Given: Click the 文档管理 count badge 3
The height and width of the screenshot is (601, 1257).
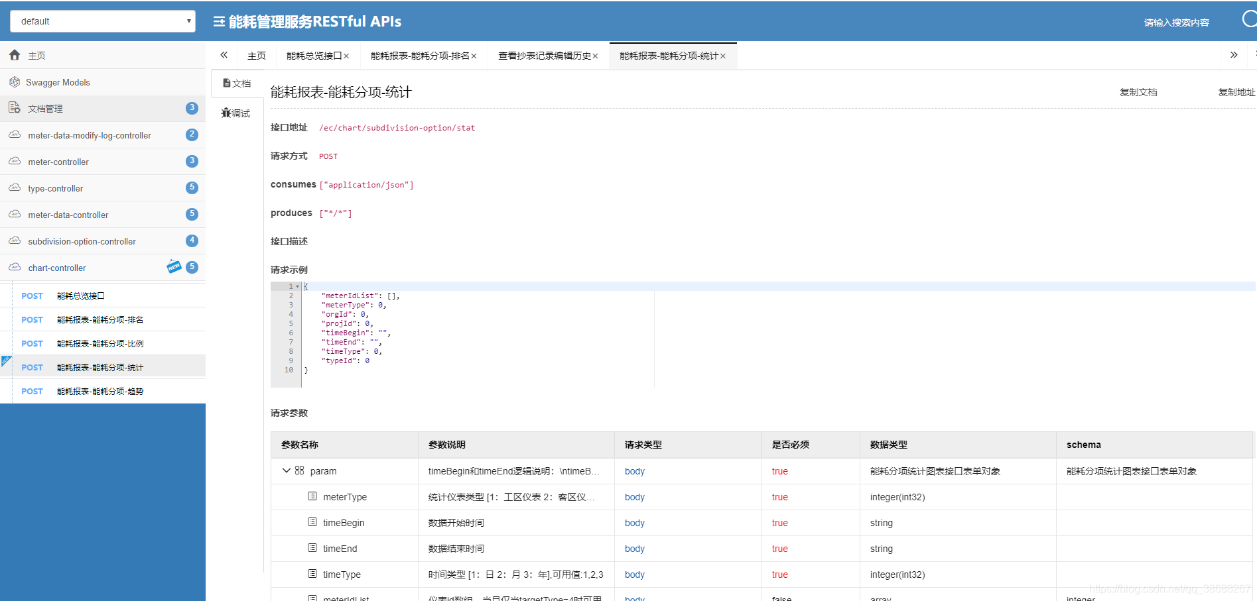Looking at the screenshot, I should [192, 108].
